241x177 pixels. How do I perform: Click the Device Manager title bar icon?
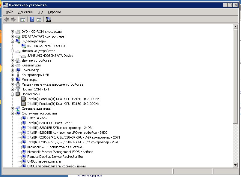(x=5, y=5)
